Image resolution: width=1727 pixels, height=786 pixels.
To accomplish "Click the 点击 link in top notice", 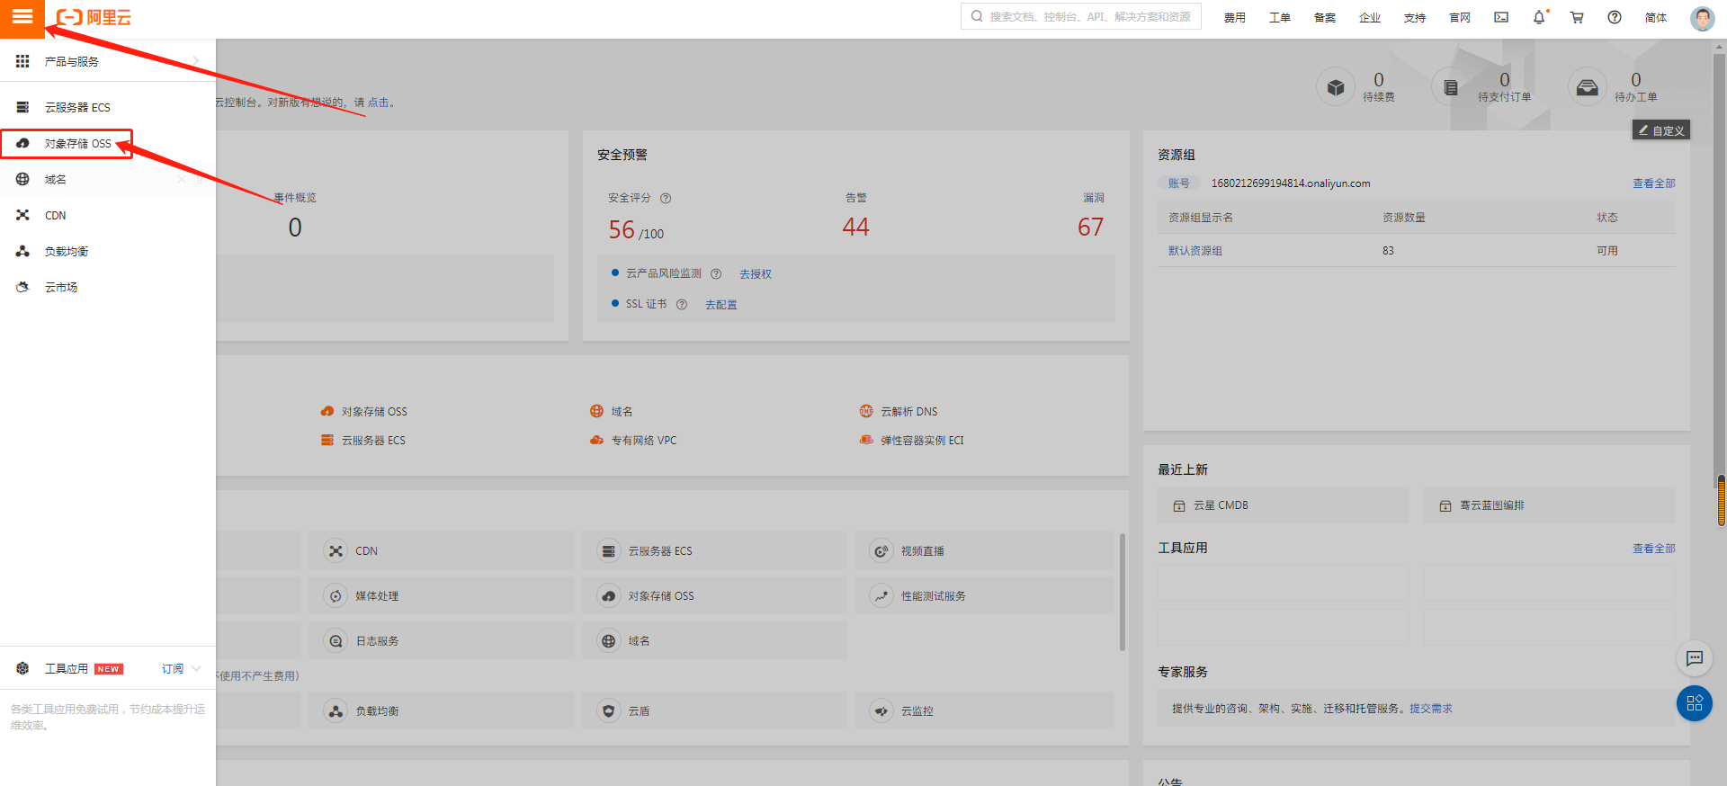I will point(379,103).
